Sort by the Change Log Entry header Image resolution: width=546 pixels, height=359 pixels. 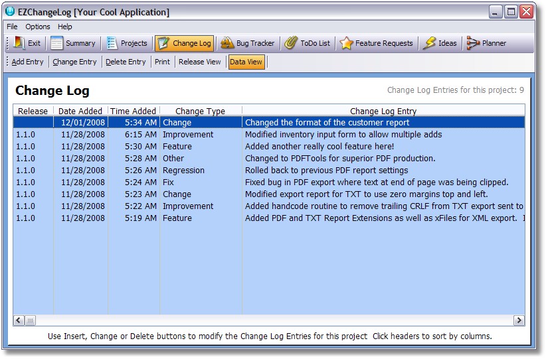click(x=383, y=111)
